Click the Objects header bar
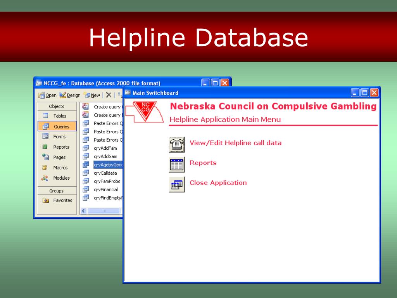Viewport: 397px width, 298px height. click(57, 106)
